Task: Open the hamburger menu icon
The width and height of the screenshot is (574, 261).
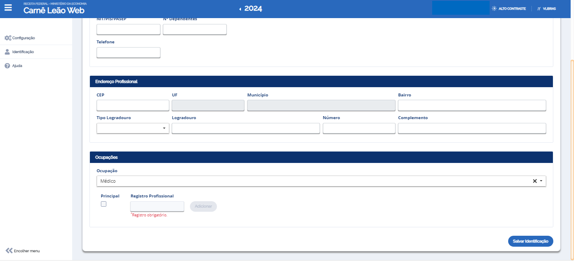Action: 8,8
